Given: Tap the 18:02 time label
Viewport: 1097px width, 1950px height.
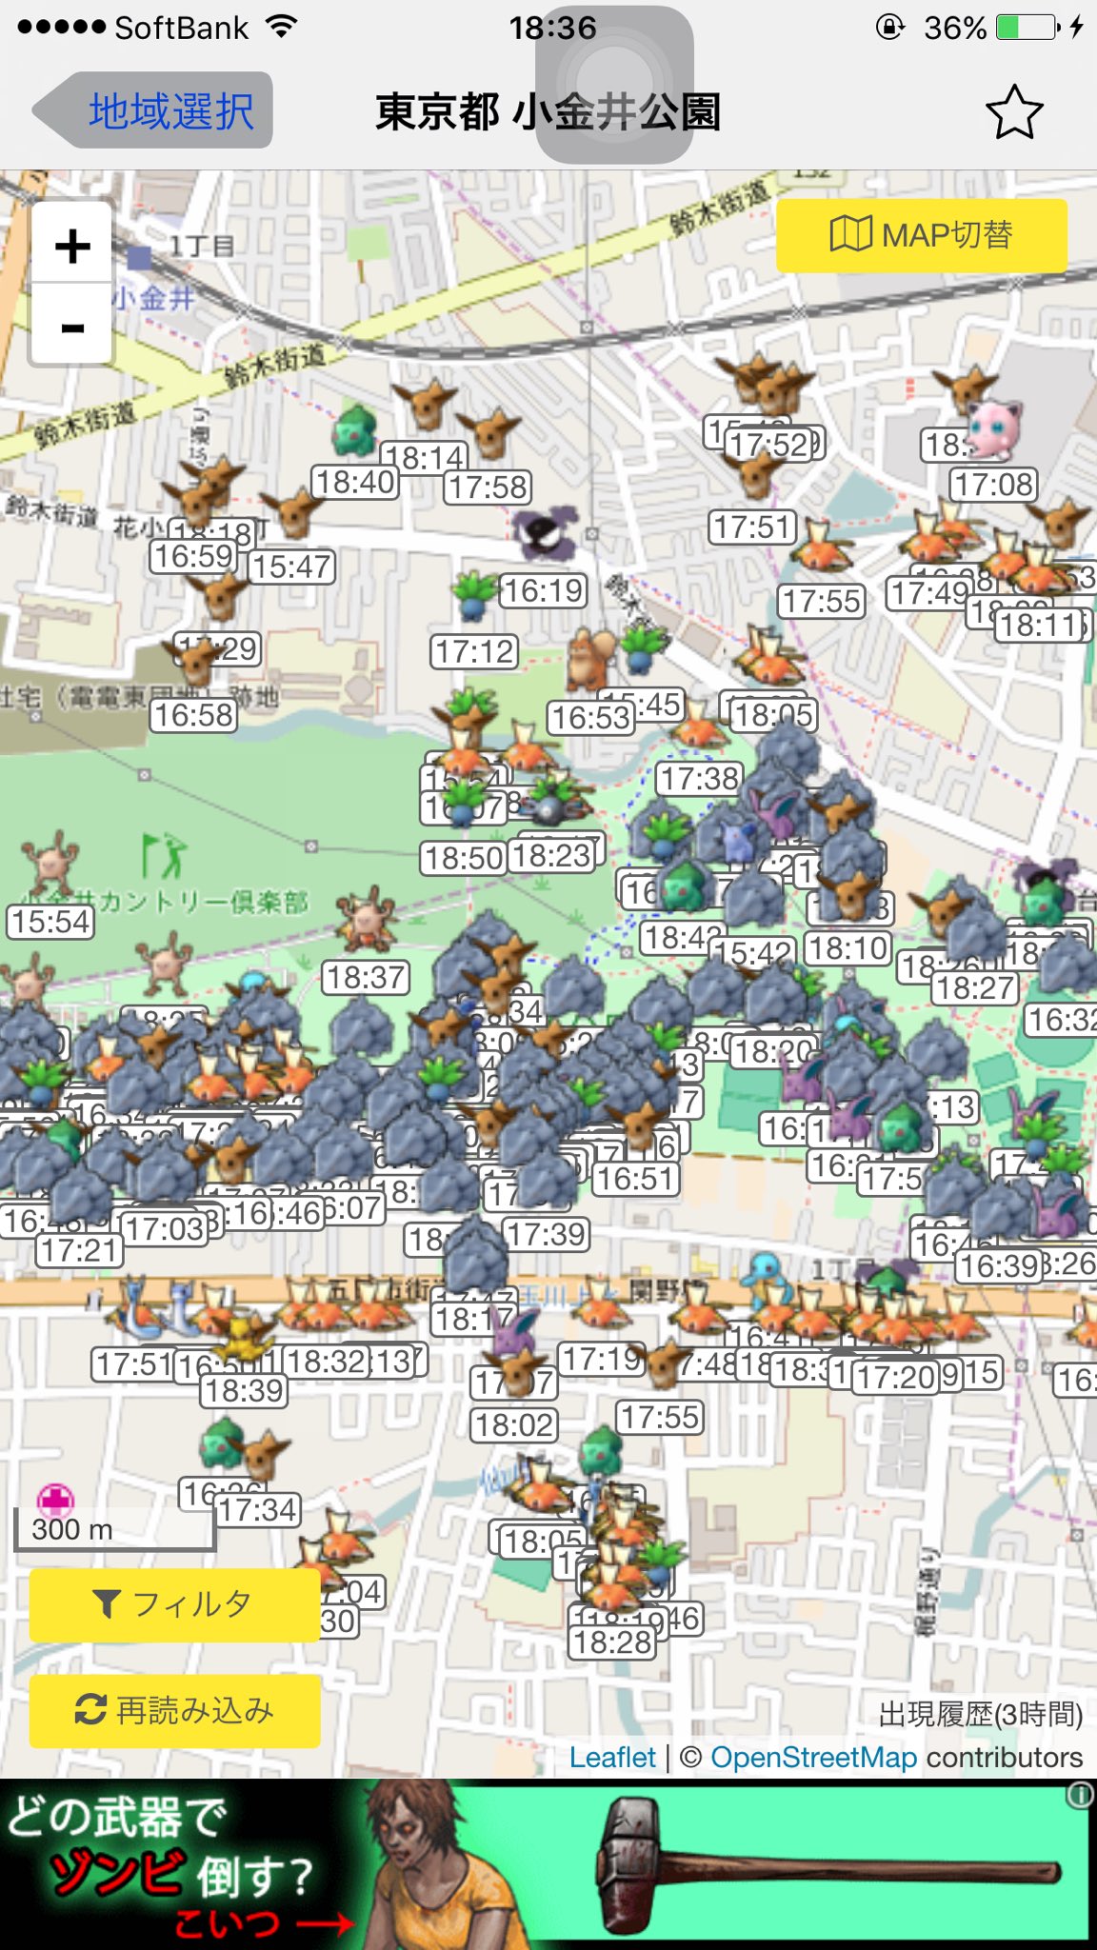Looking at the screenshot, I should (514, 1425).
